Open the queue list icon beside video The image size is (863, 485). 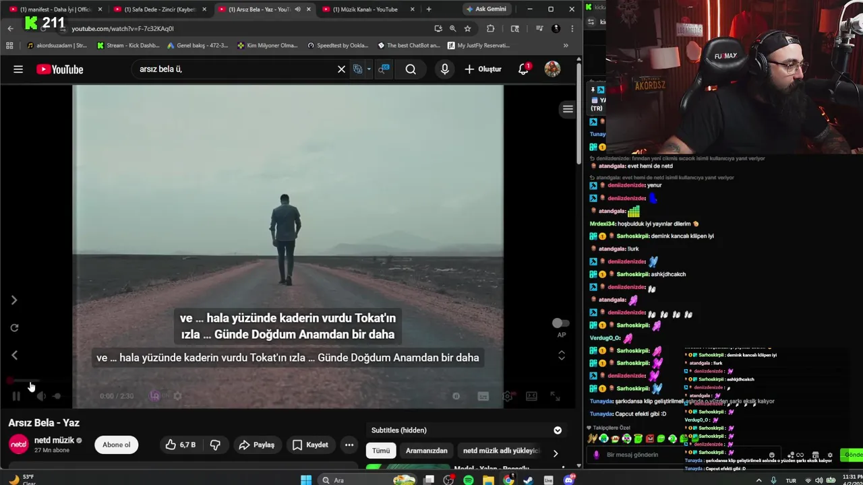coord(568,109)
